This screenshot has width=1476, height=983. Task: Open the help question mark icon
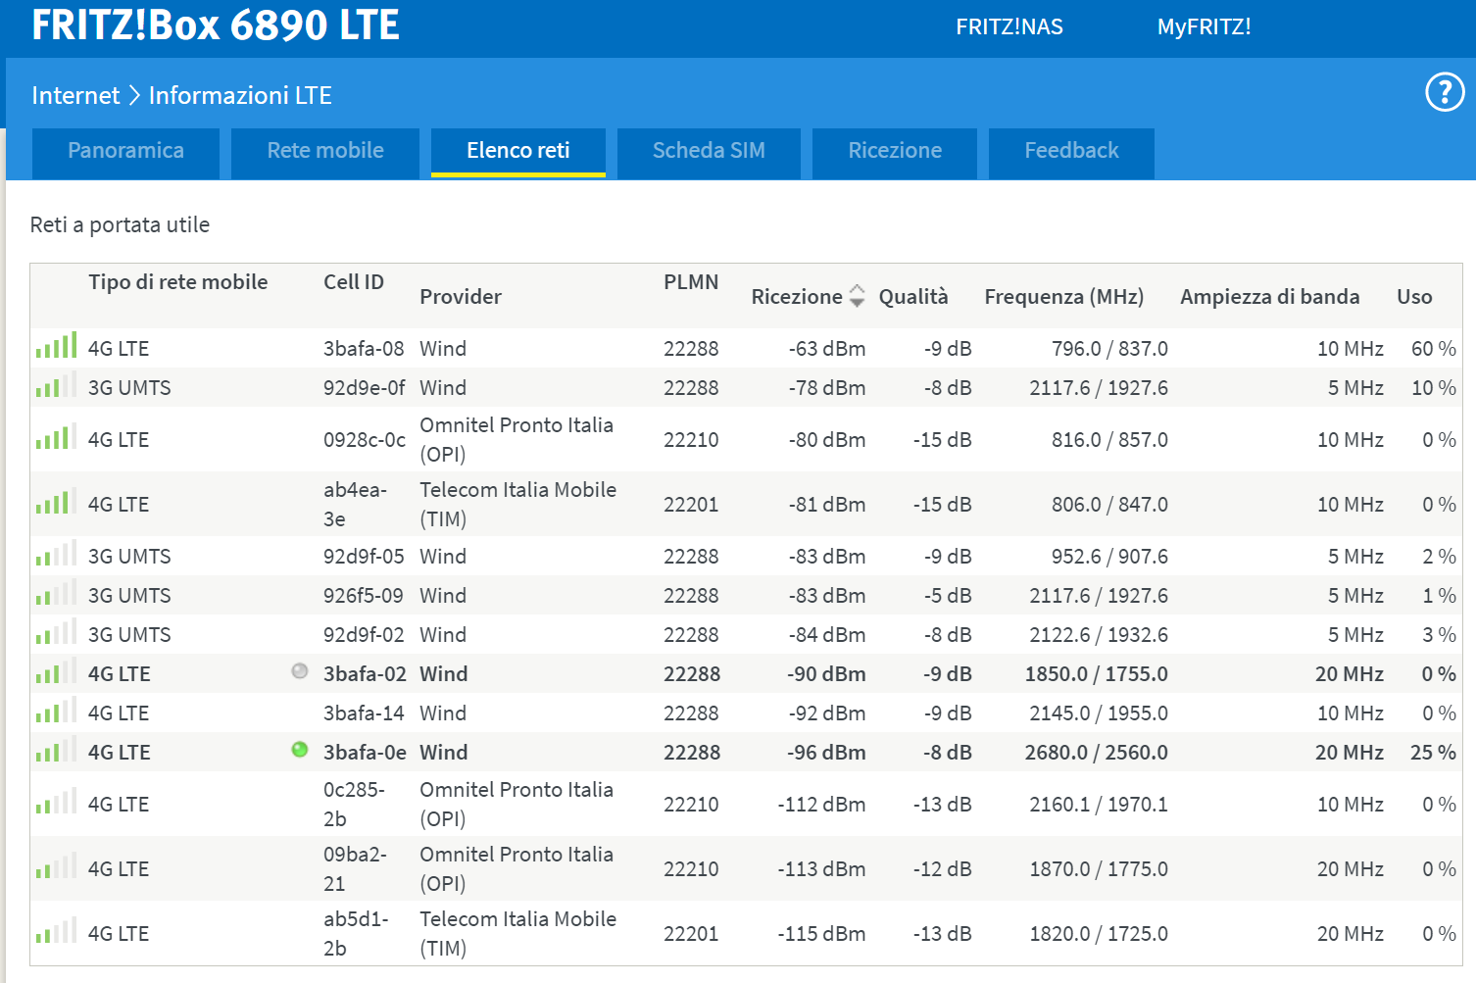pos(1445,93)
